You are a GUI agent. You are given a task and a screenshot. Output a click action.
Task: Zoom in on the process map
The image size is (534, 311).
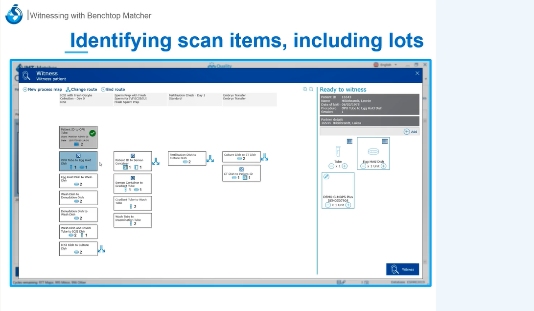tap(305, 89)
